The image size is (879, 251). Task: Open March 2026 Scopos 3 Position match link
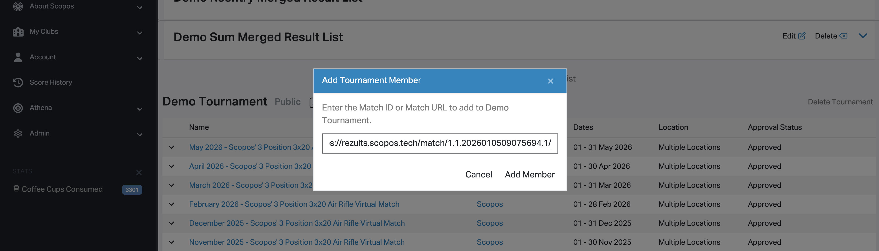(251, 185)
